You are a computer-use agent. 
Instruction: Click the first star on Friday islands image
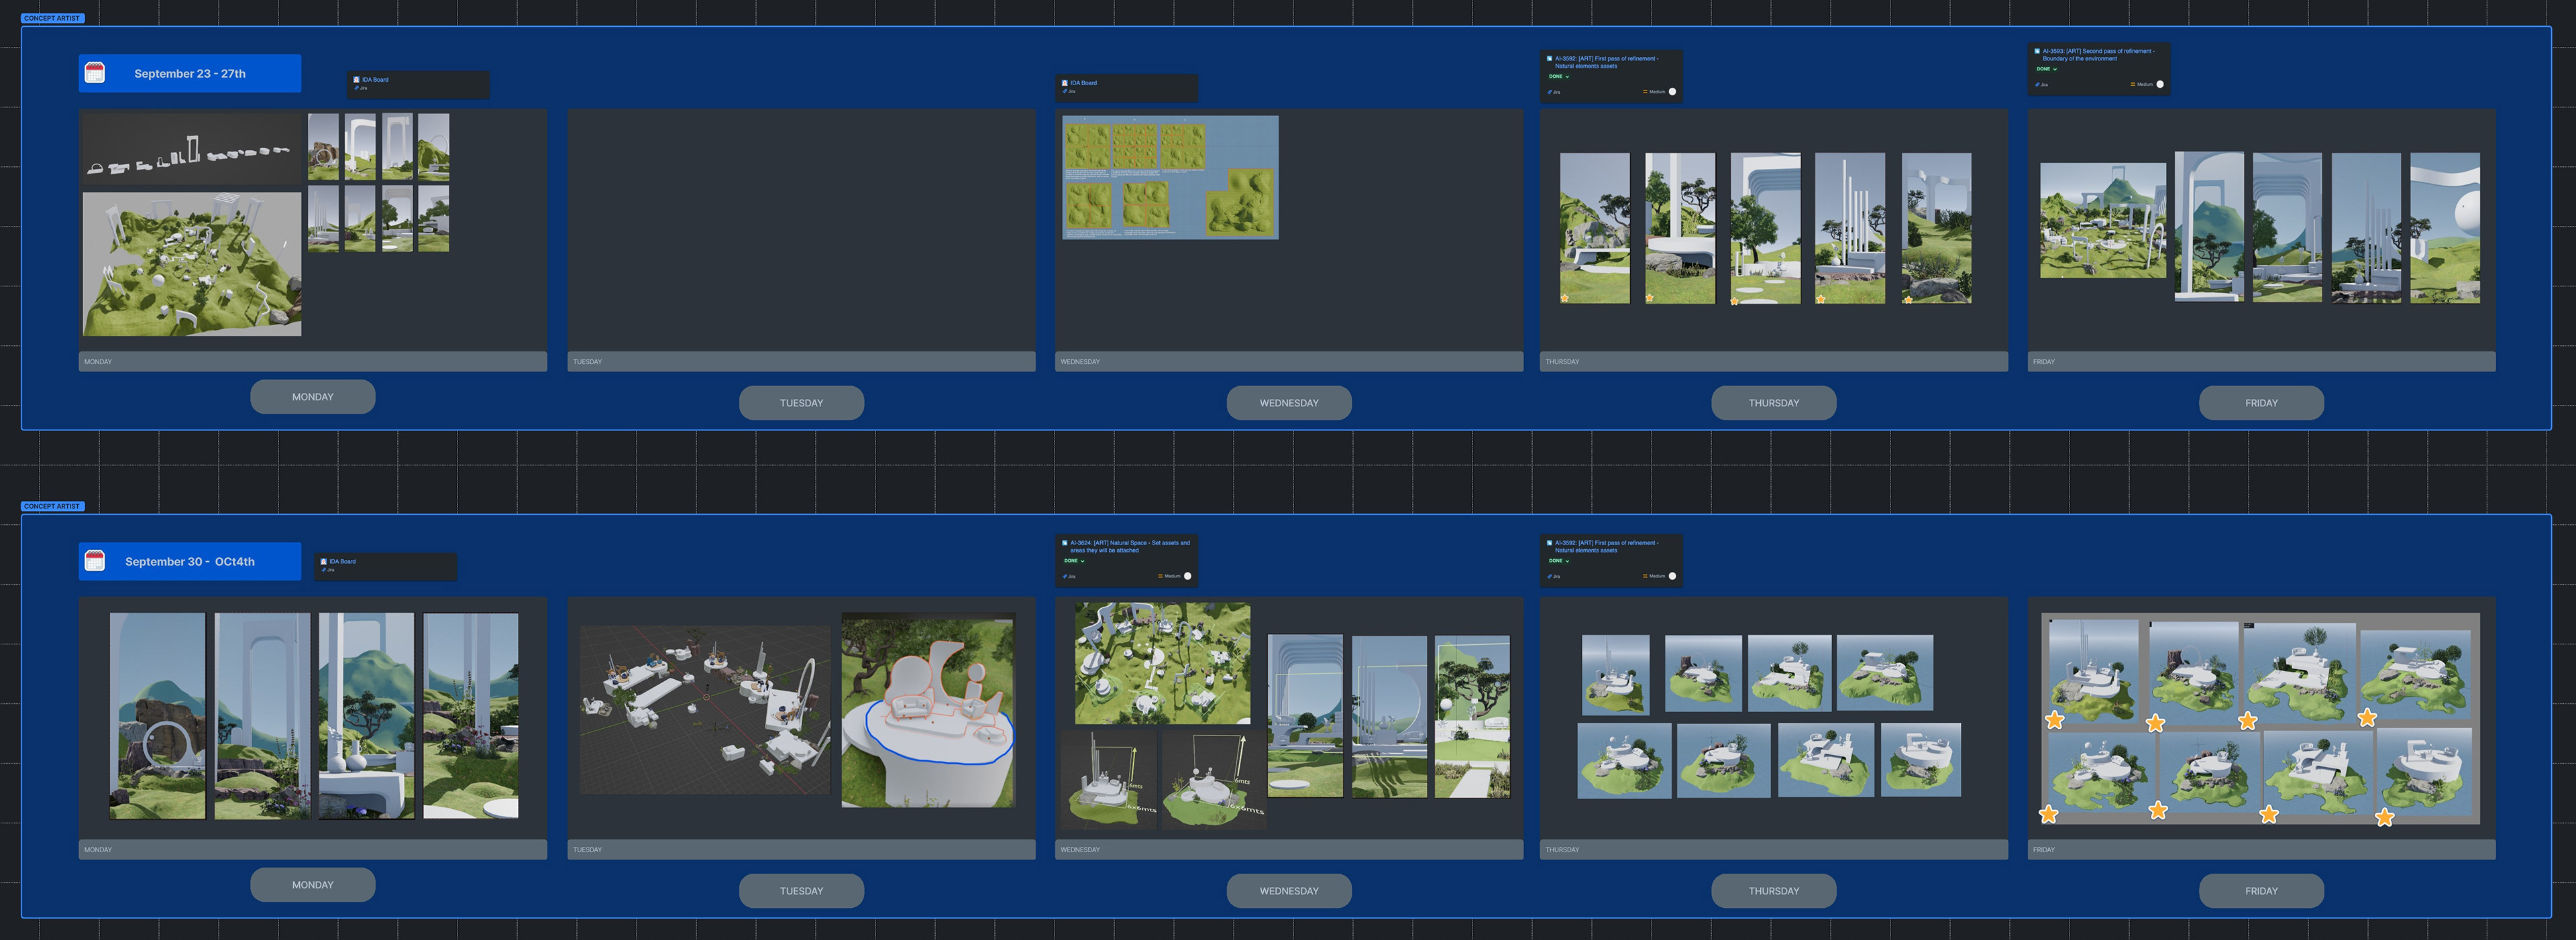point(2055,720)
